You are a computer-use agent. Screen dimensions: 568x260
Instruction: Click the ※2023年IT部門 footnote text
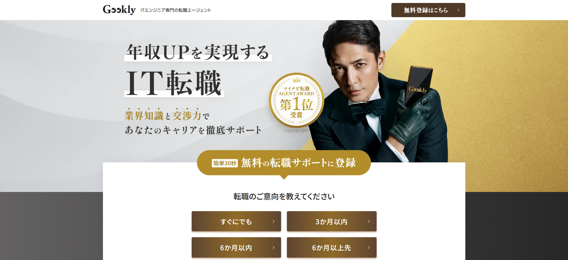pyautogui.click(x=296, y=131)
